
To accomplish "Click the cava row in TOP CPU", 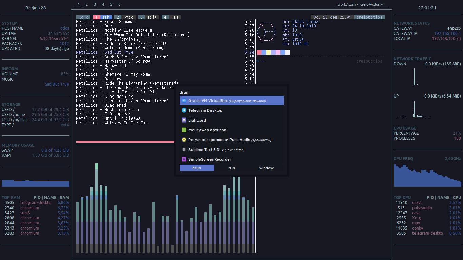I will (427, 213).
